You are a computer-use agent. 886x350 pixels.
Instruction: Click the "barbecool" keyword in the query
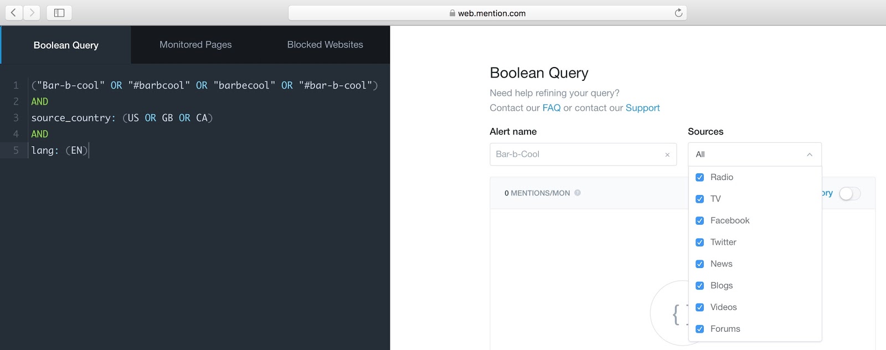click(244, 85)
